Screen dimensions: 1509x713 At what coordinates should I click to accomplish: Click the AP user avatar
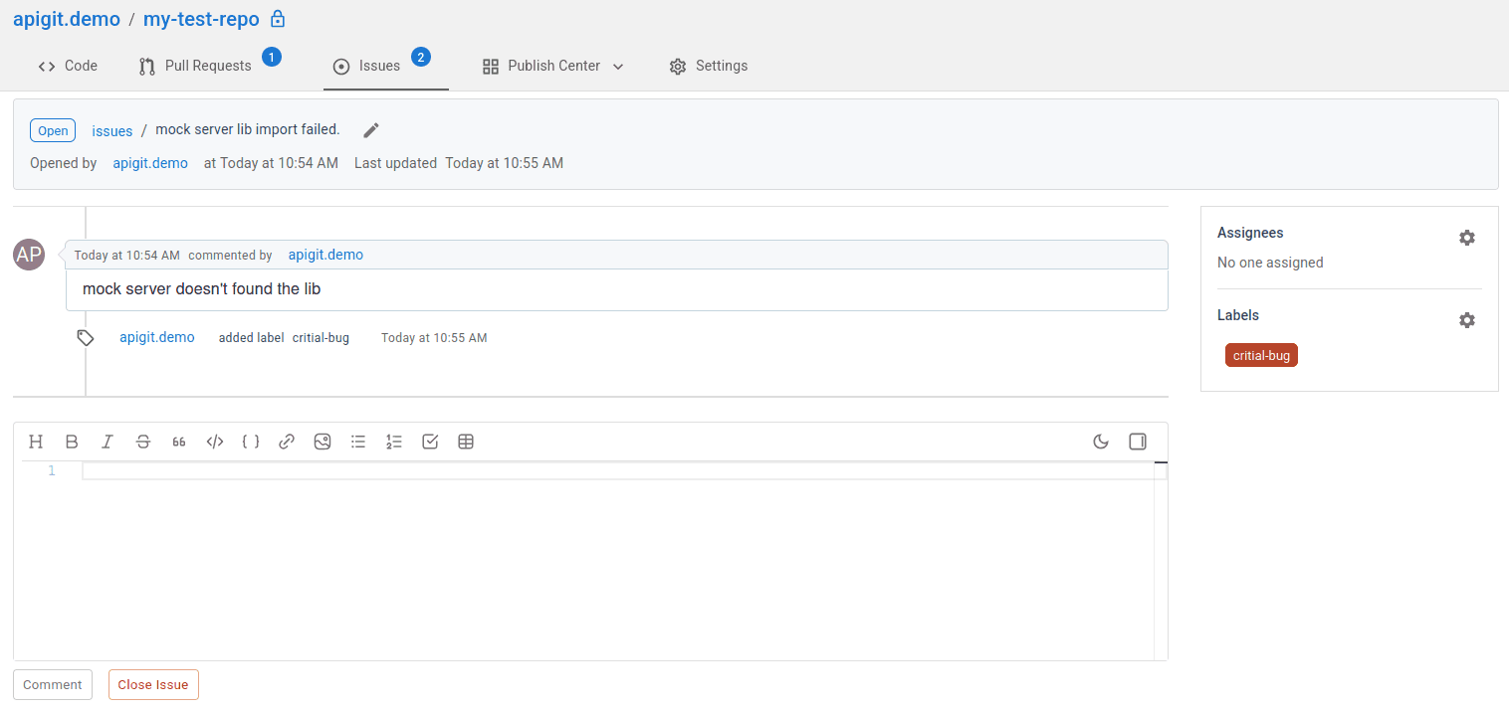[29, 255]
